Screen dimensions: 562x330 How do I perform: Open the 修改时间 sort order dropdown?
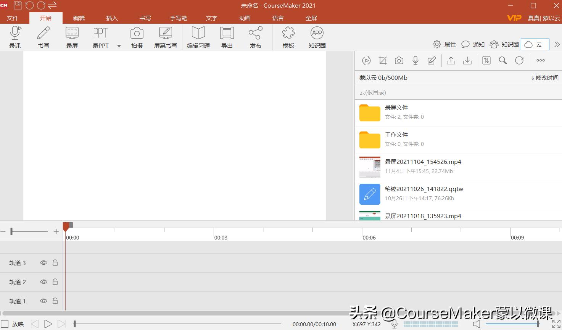point(544,78)
